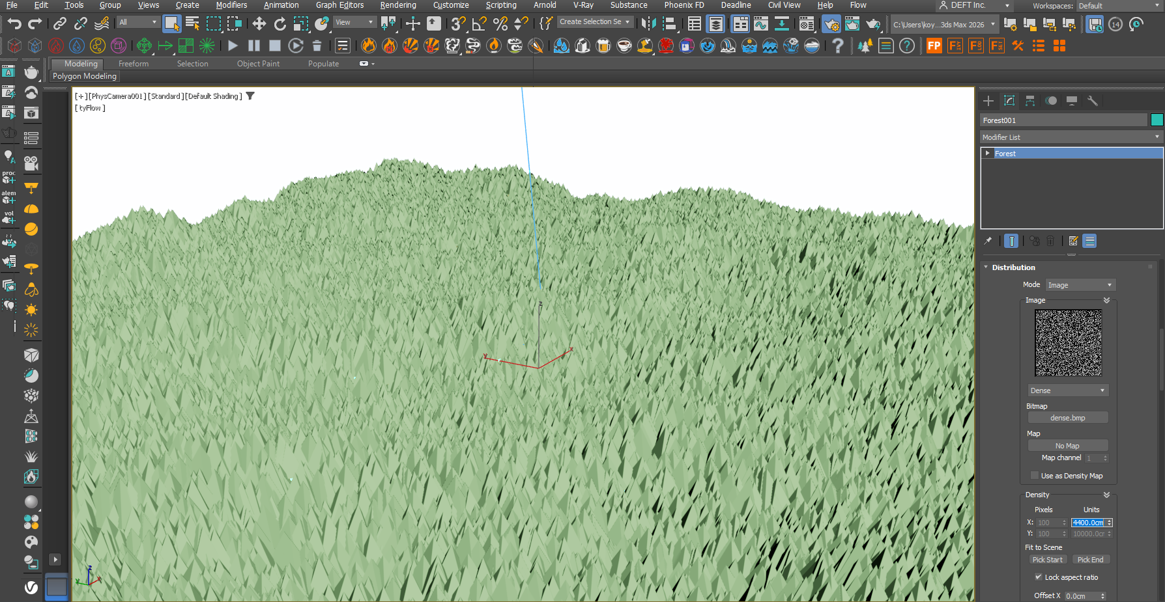Change the distribution Mode dropdown from Image

(1080, 284)
